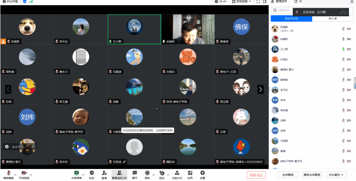End the meeting with 结束会议
This screenshot has height=181, width=356.
[x=256, y=175]
